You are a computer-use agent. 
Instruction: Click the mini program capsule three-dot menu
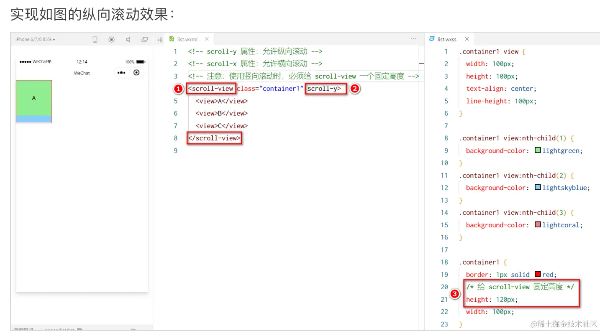tap(121, 73)
